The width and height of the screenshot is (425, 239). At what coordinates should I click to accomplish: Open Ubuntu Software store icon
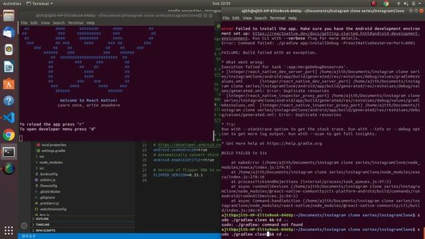tap(9, 84)
